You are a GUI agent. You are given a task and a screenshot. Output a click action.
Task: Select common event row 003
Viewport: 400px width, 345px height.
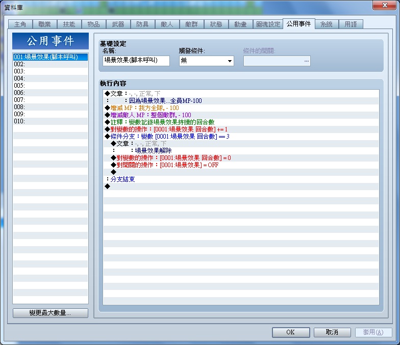(50, 71)
